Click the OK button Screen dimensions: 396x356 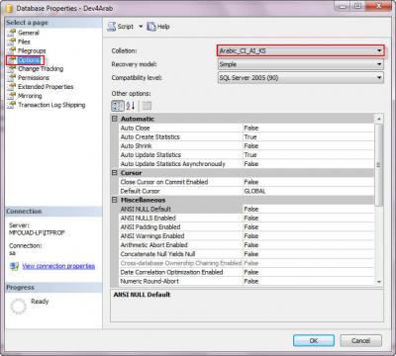point(314,340)
